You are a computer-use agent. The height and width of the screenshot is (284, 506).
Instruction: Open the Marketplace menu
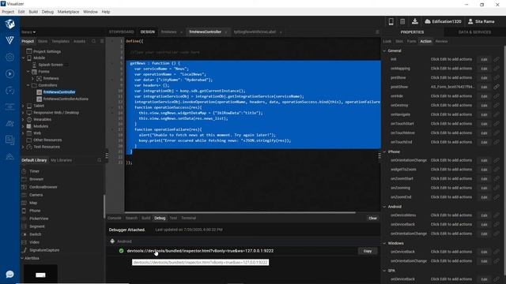pos(68,12)
